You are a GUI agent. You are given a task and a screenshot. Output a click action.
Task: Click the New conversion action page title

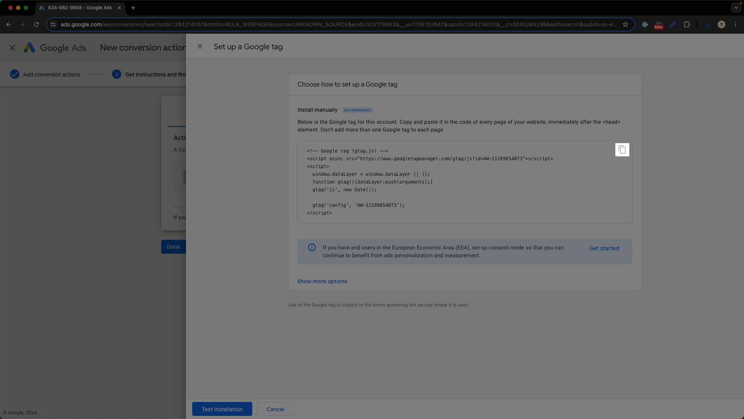[x=143, y=48]
